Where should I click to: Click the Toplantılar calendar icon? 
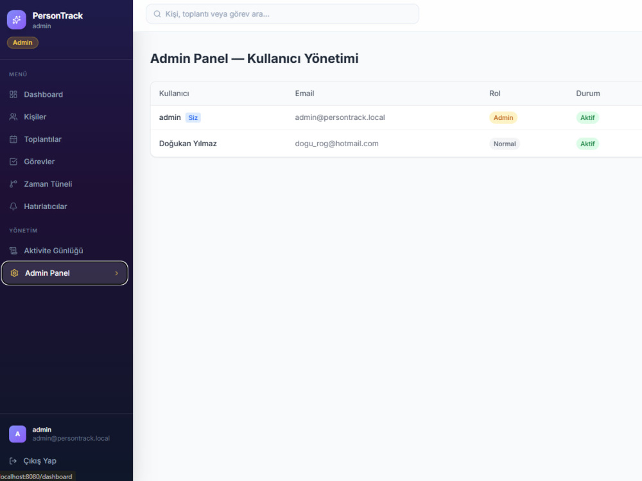coord(13,139)
